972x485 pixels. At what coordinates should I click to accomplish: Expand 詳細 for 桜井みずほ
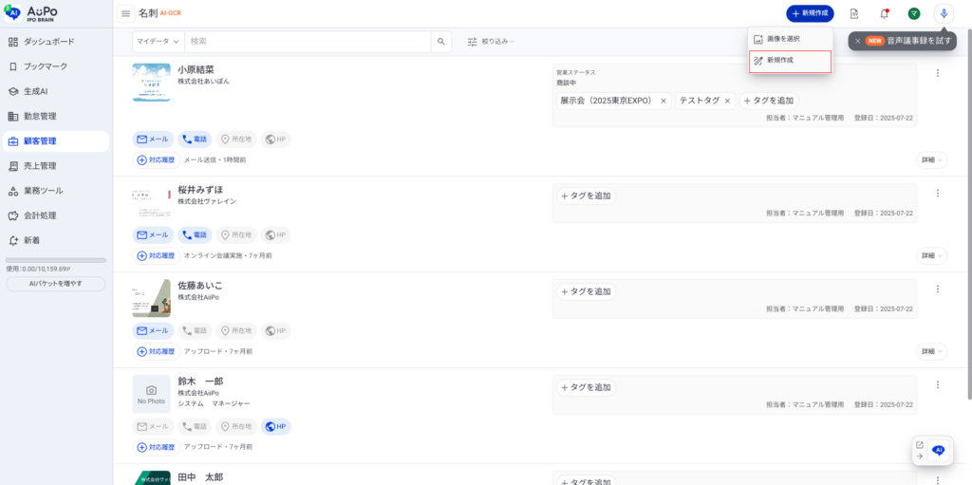coord(930,255)
